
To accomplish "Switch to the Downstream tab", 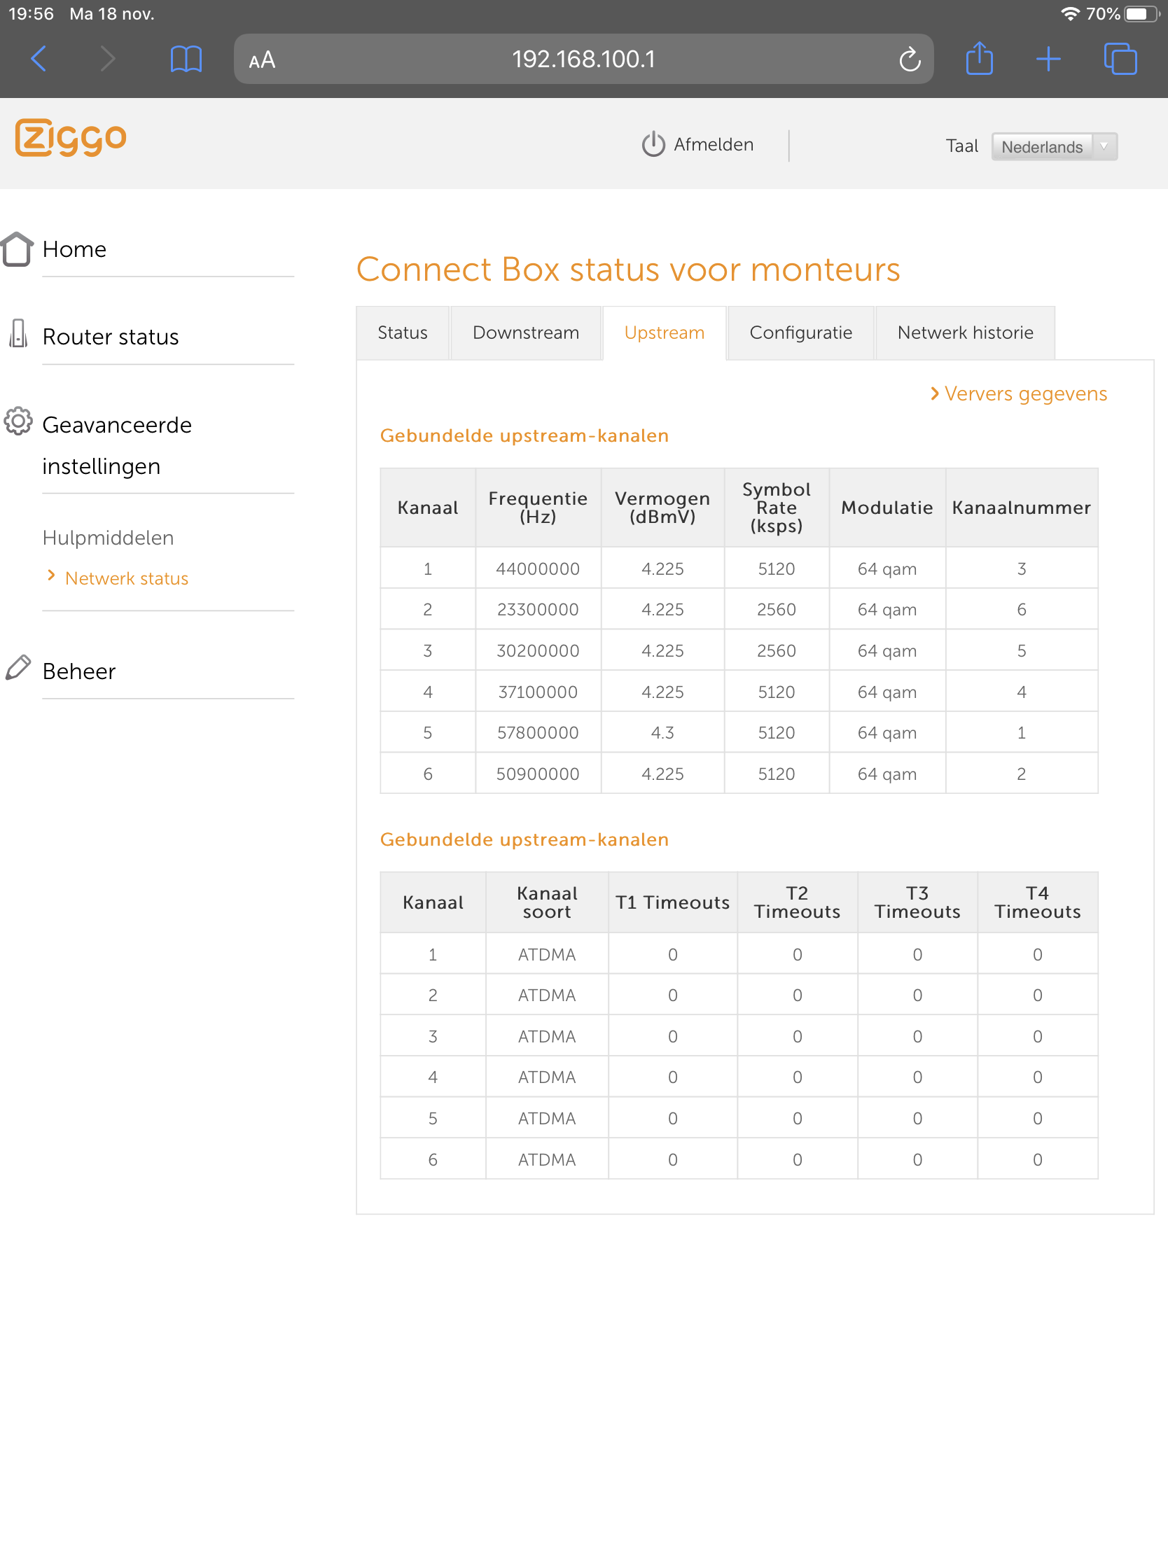I will click(x=525, y=333).
